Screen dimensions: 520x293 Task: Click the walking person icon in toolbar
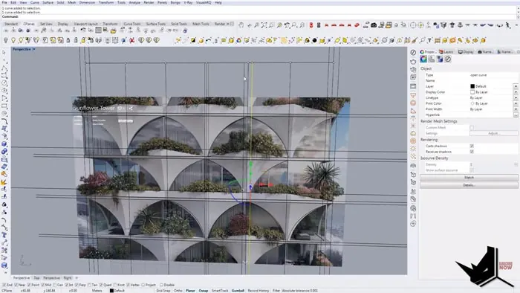507,25
